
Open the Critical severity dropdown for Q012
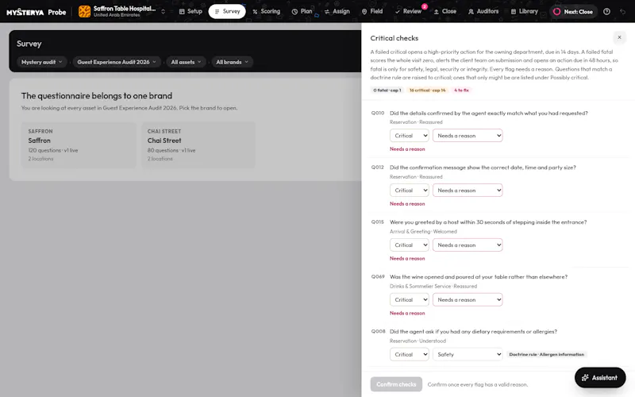coord(409,191)
